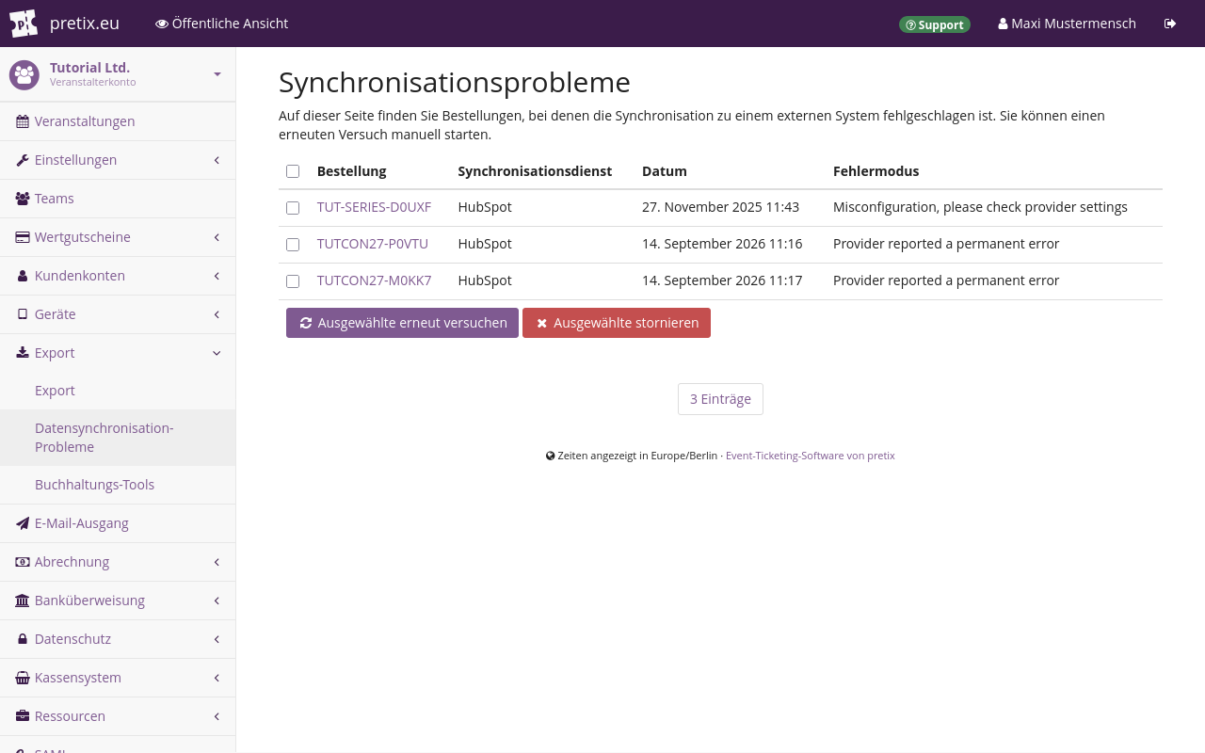
Task: Click the group icon beside Teams
Action: [x=23, y=199]
